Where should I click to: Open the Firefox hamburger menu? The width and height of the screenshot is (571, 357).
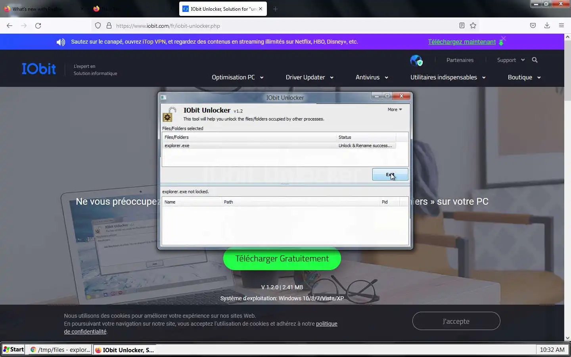(x=561, y=26)
